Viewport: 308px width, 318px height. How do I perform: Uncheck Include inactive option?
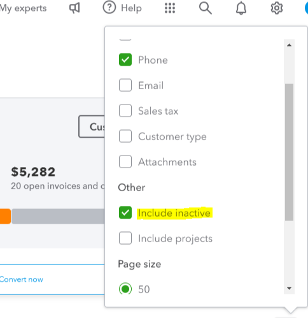point(125,213)
